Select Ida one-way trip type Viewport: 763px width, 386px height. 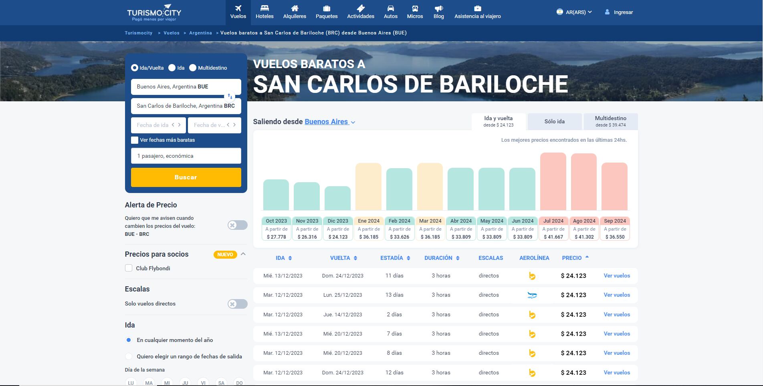click(172, 68)
